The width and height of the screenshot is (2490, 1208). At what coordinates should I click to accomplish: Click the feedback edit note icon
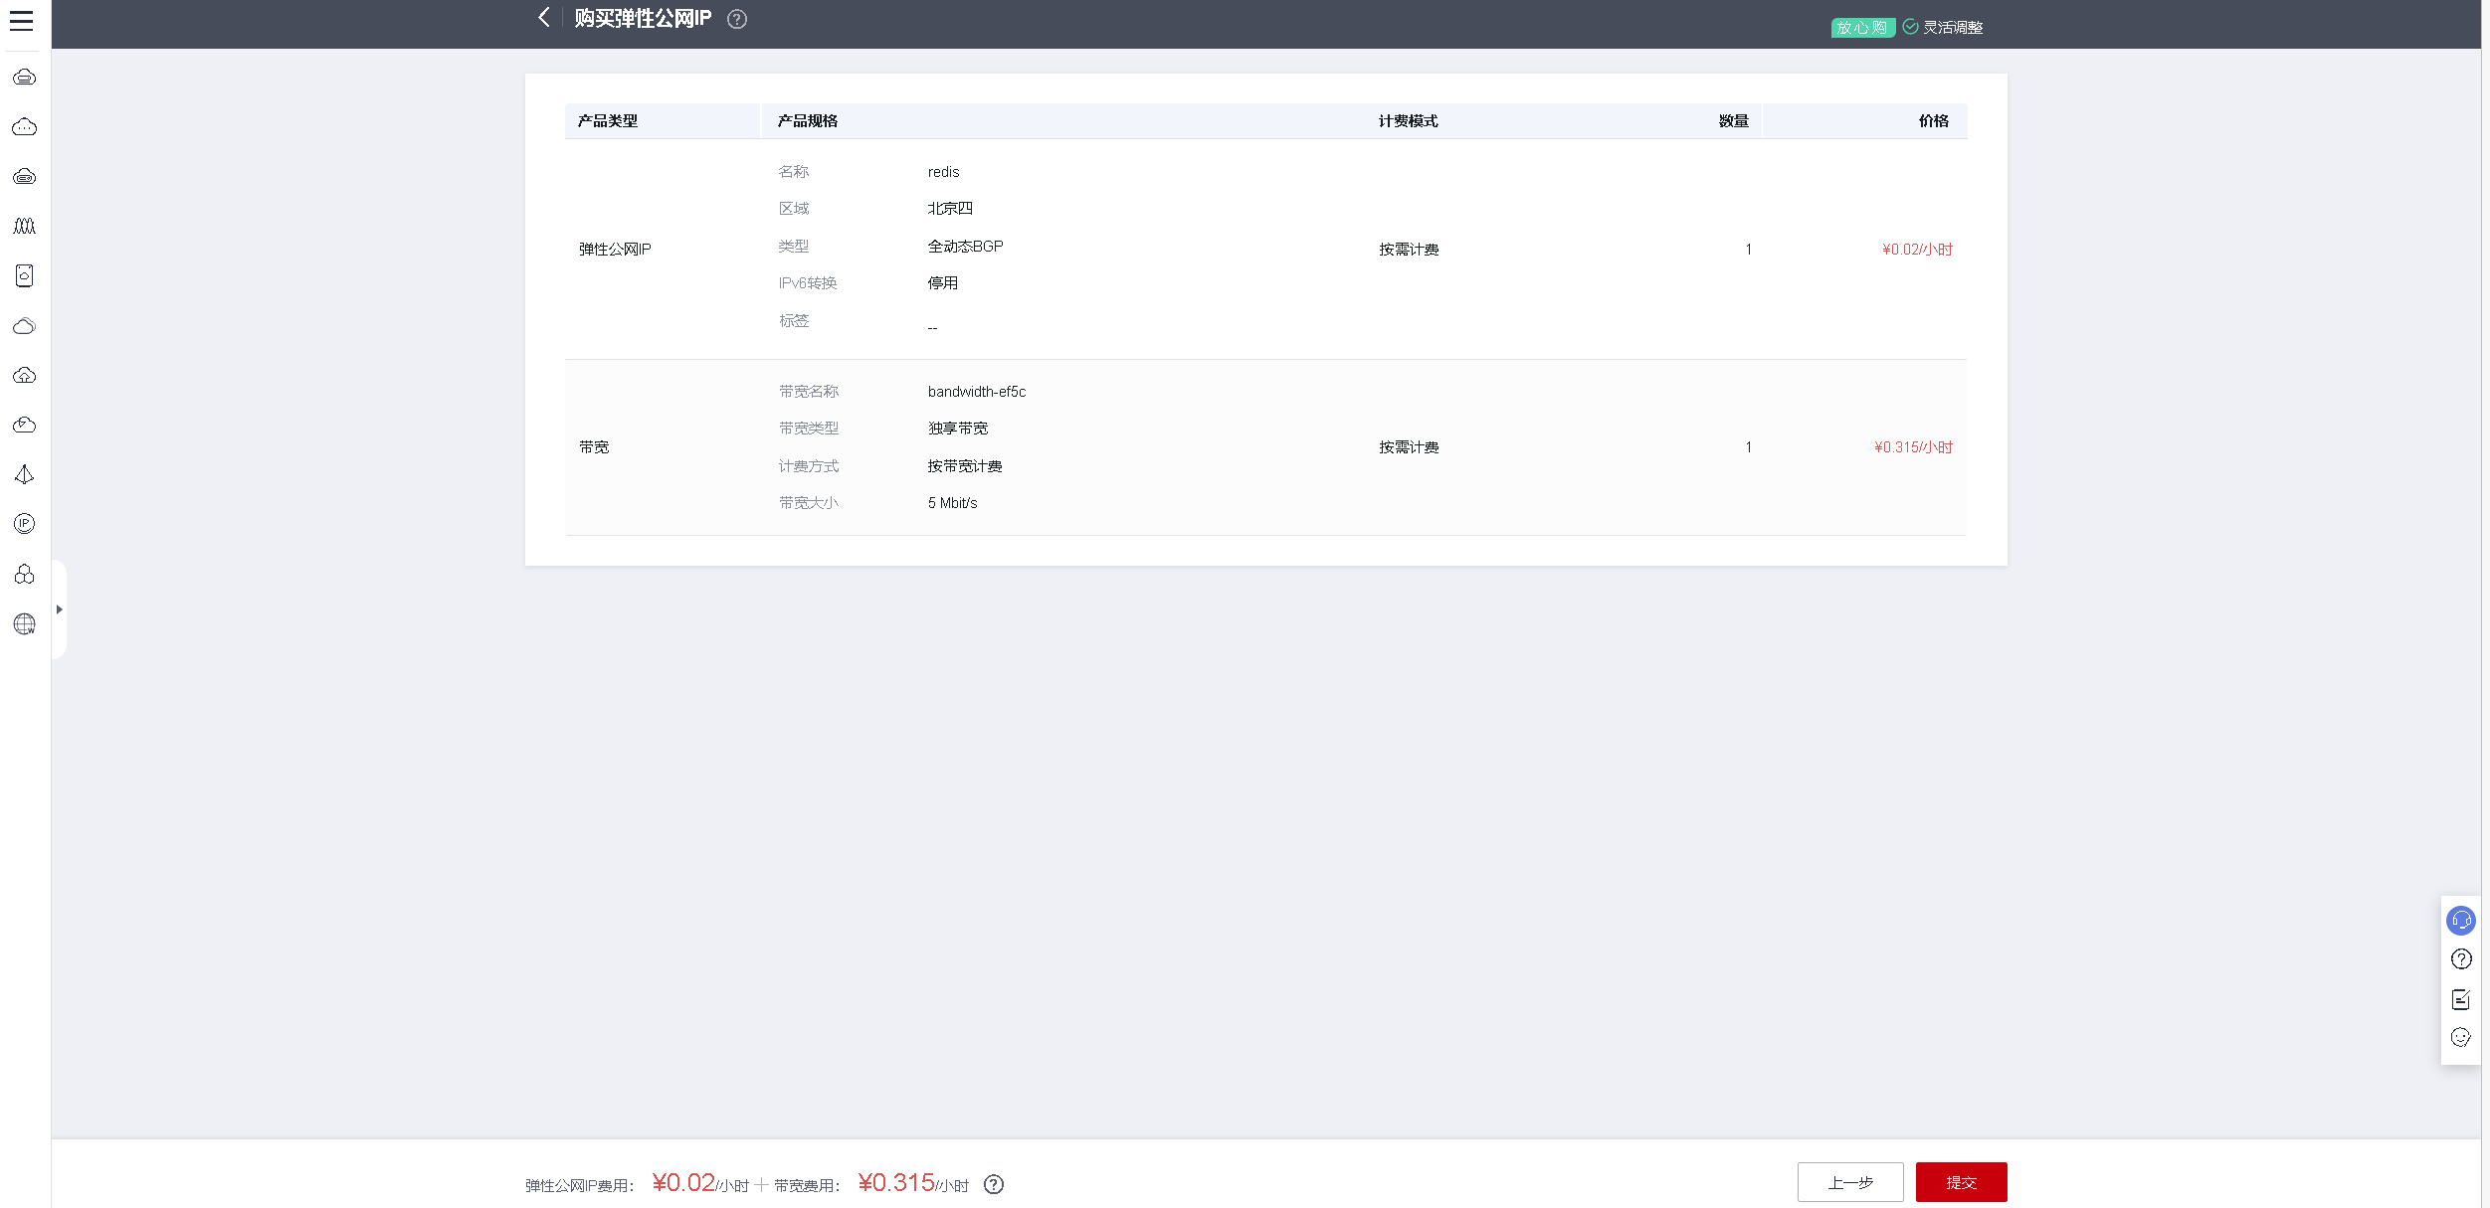pos(2460,999)
